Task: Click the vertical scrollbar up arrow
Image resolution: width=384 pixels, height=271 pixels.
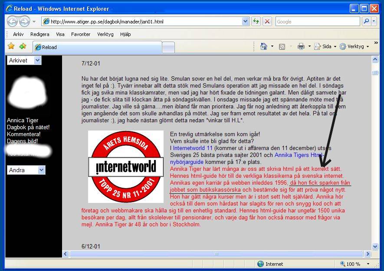Action: pyautogui.click(x=375, y=59)
